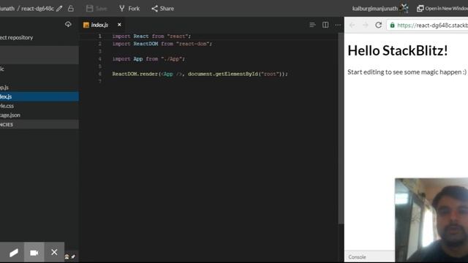The image size is (468, 263).
Task: Click line 1 import React code
Action: (x=151, y=36)
